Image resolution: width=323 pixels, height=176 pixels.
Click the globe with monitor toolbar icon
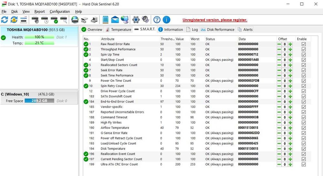coord(125,20)
